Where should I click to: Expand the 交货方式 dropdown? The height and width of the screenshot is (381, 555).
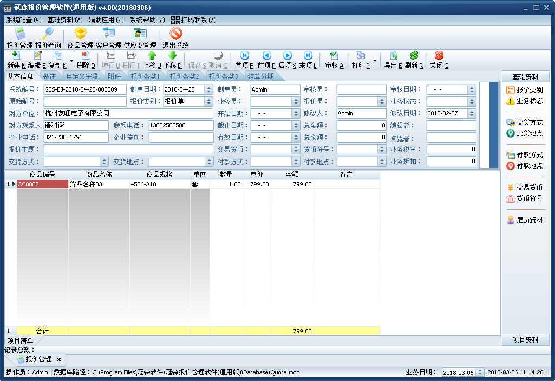point(104,162)
